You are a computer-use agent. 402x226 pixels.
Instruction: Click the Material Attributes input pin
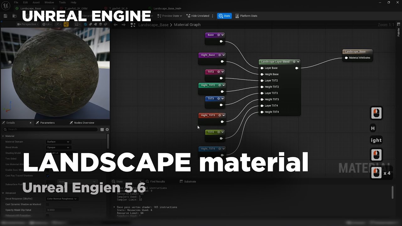coord(346,58)
